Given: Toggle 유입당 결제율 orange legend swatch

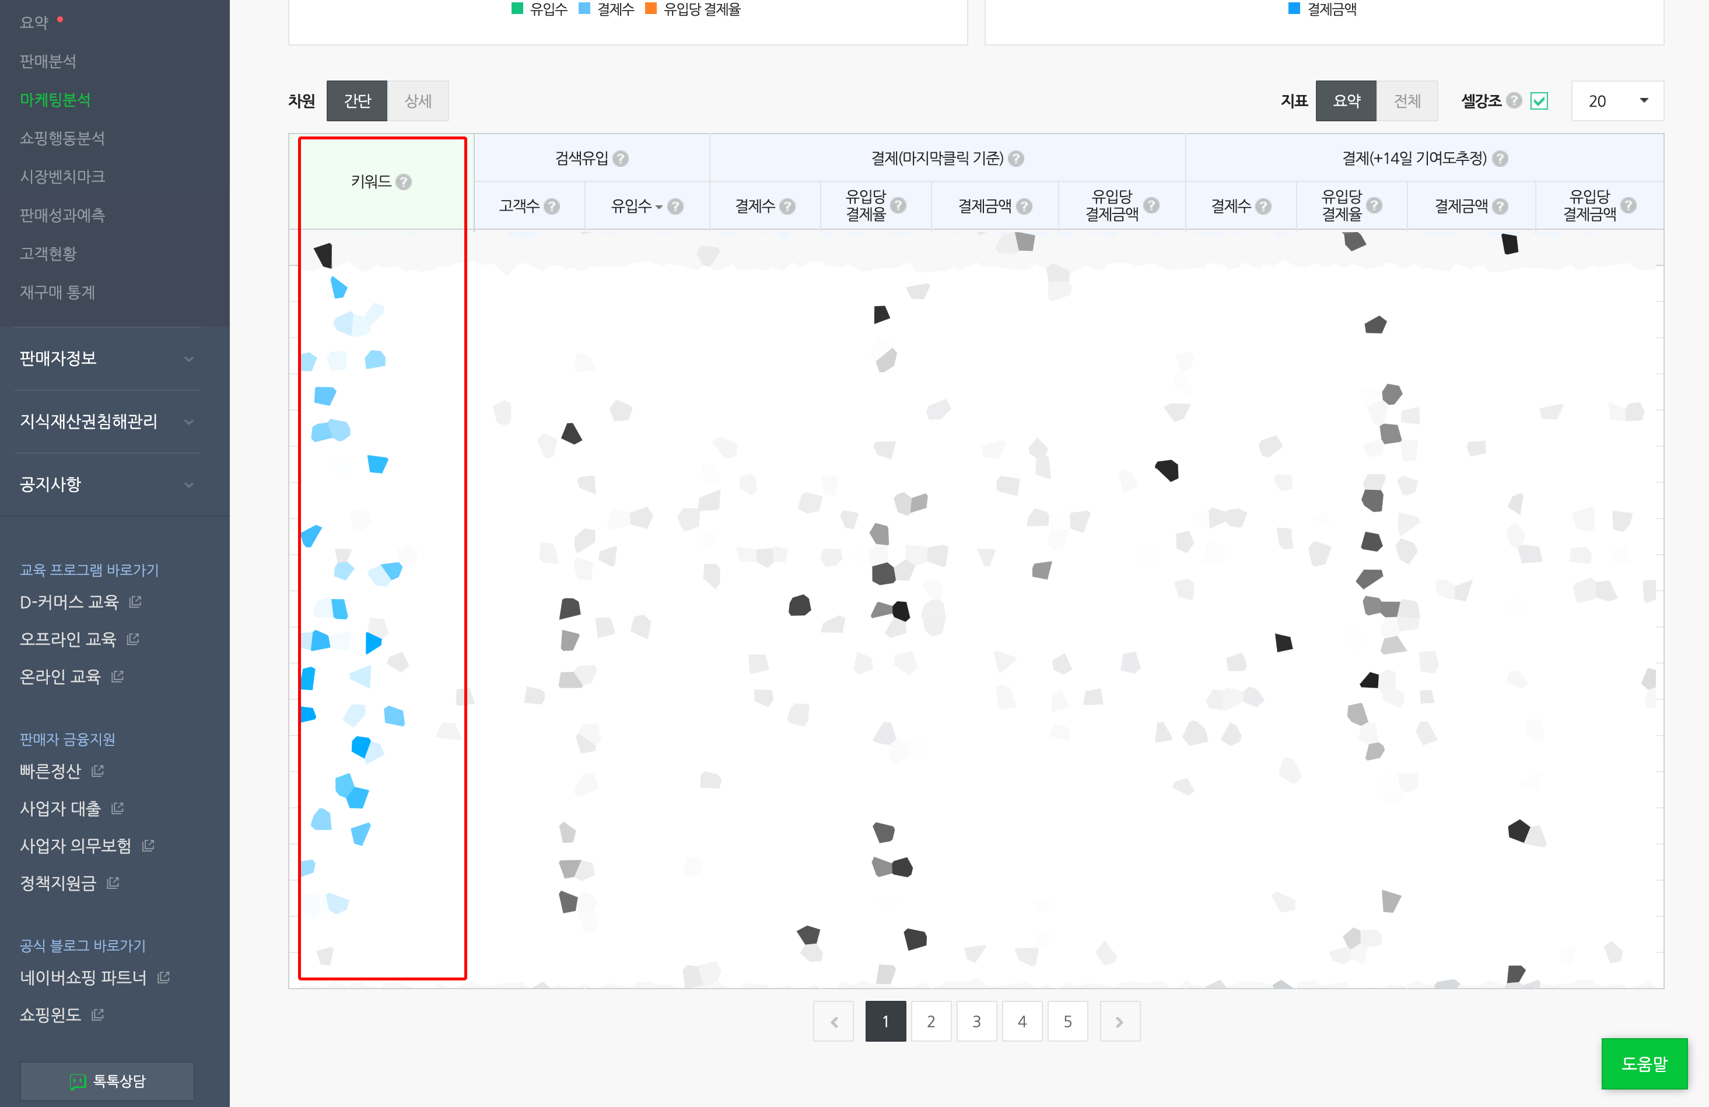Looking at the screenshot, I should [x=650, y=9].
